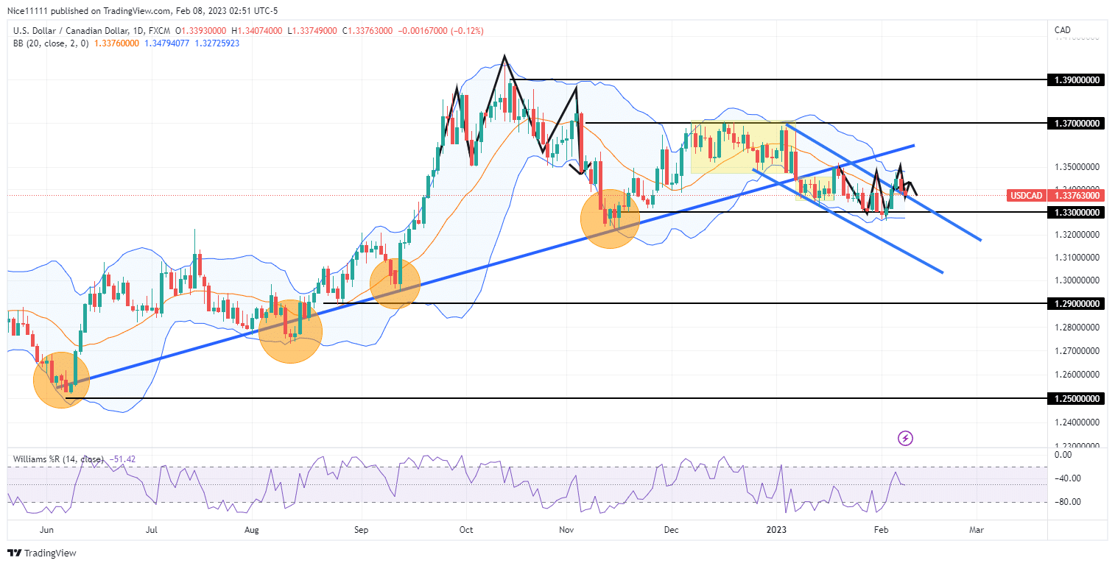Click the BB (20, close, 2, 0) indicator legend

(49, 43)
